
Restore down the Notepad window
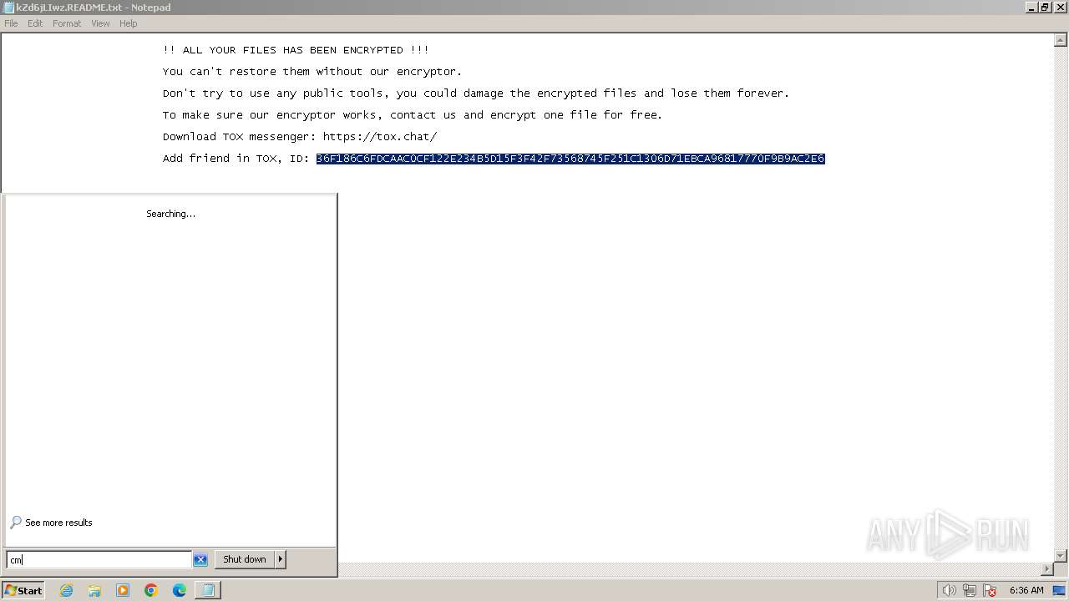click(1046, 8)
